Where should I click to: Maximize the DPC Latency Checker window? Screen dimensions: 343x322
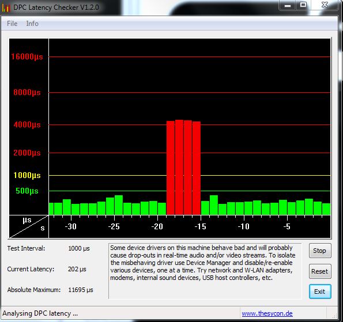pyautogui.click(x=303, y=5)
